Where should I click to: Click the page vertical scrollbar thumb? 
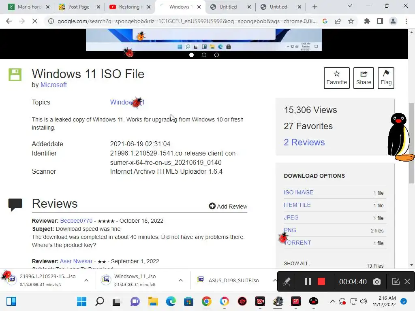pos(411,143)
